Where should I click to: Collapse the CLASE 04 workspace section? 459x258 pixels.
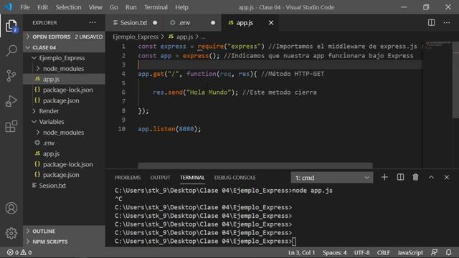[x=64, y=47]
